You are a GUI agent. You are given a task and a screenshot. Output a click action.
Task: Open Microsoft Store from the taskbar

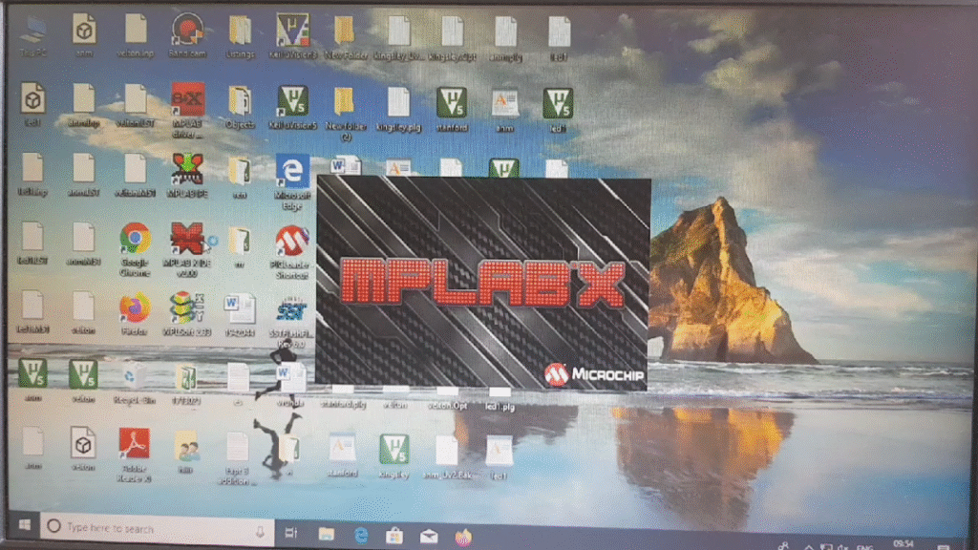point(394,536)
